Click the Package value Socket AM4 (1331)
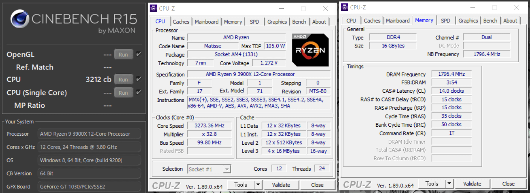This screenshot has height=193, width=530. pyautogui.click(x=236, y=54)
